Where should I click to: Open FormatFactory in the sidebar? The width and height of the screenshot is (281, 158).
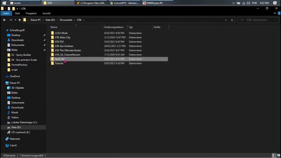pos(19,65)
